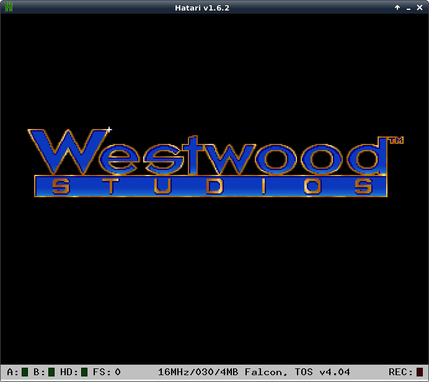
Task: Click the floppy drive A: LED indicator
Action: pos(25,372)
